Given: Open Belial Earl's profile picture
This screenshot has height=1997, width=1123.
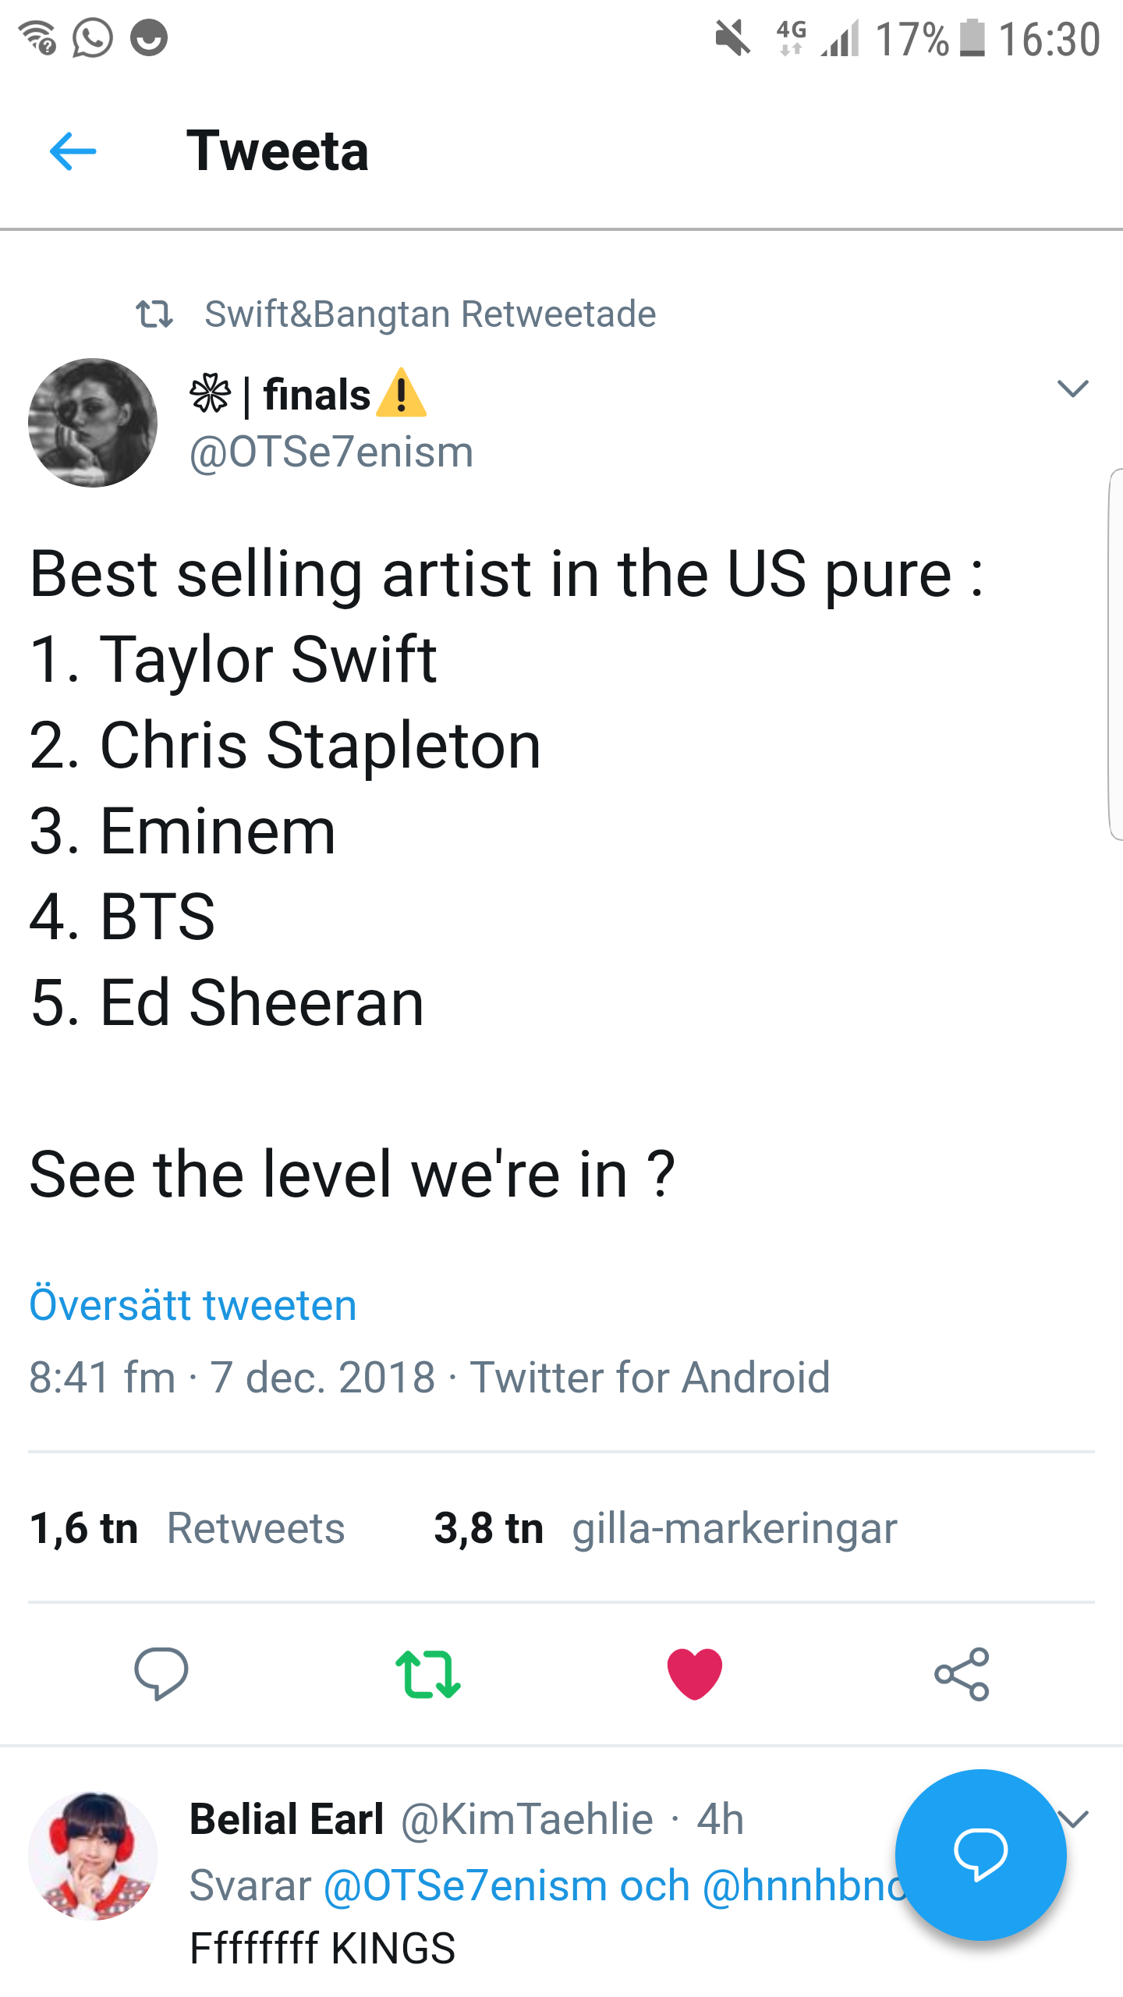Looking at the screenshot, I should [93, 1856].
